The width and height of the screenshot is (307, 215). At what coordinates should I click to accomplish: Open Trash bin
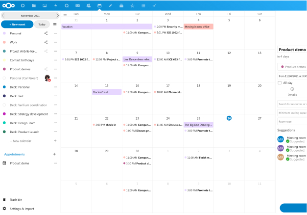16,200
